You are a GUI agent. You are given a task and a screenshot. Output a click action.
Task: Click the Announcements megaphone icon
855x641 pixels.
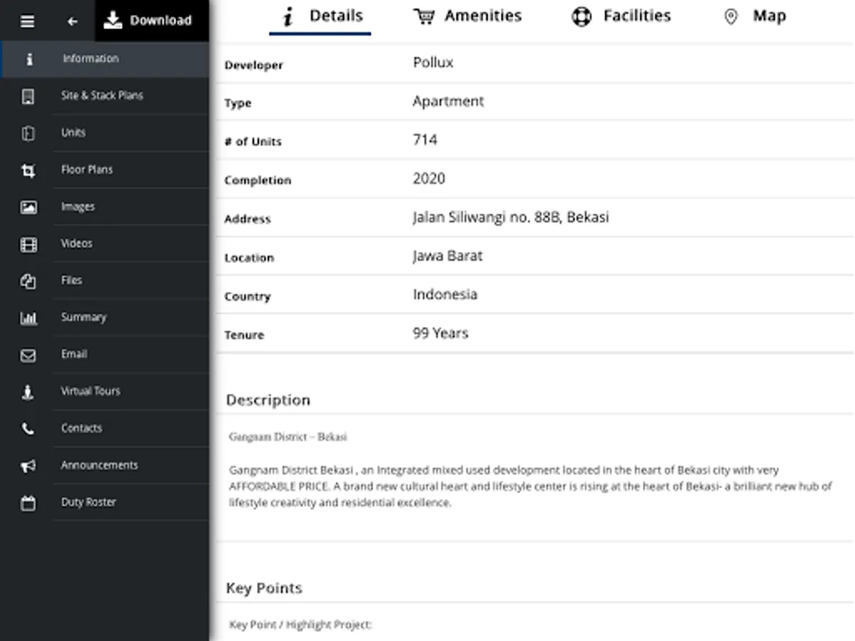pyautogui.click(x=28, y=466)
